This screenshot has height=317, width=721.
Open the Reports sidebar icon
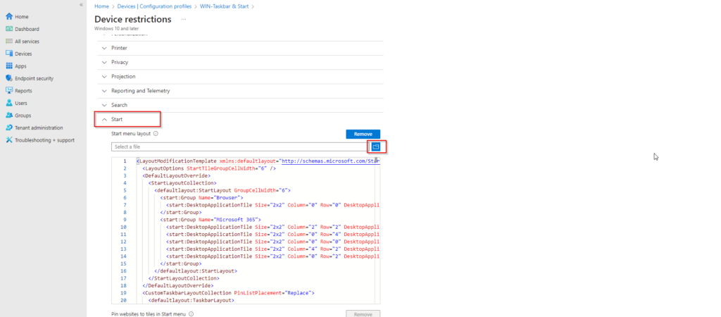point(9,91)
